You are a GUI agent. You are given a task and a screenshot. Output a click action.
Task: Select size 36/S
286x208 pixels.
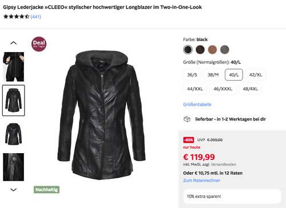(x=192, y=75)
